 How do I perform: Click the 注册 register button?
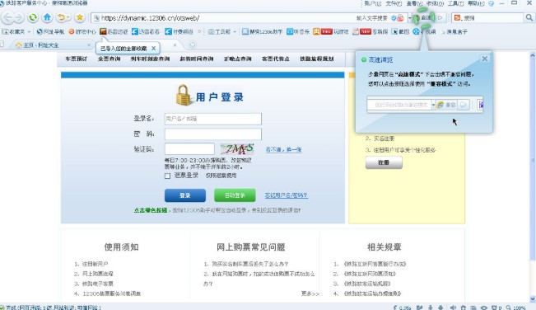pyautogui.click(x=384, y=162)
